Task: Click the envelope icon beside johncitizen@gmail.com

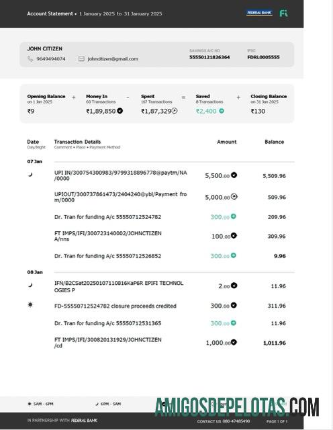Action: (x=81, y=58)
